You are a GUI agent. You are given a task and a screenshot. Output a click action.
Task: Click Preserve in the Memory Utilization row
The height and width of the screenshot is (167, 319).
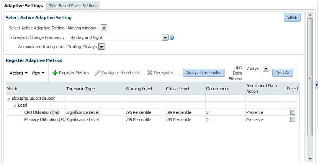click(x=255, y=120)
